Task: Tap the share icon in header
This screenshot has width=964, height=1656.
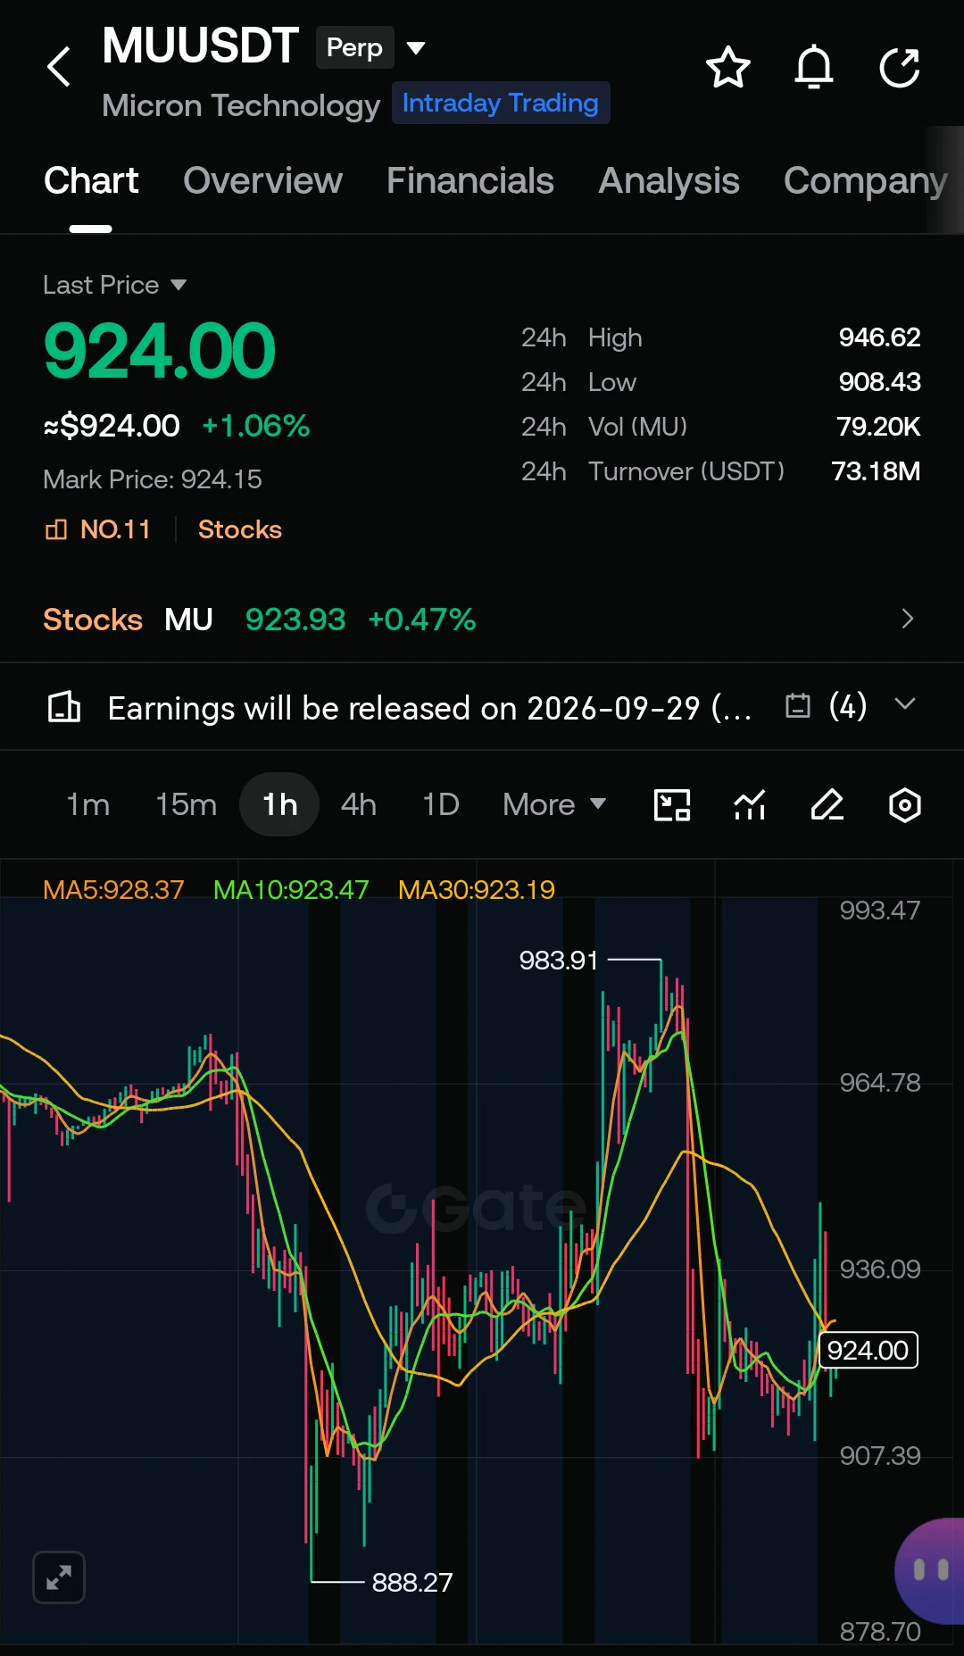Action: 900,67
